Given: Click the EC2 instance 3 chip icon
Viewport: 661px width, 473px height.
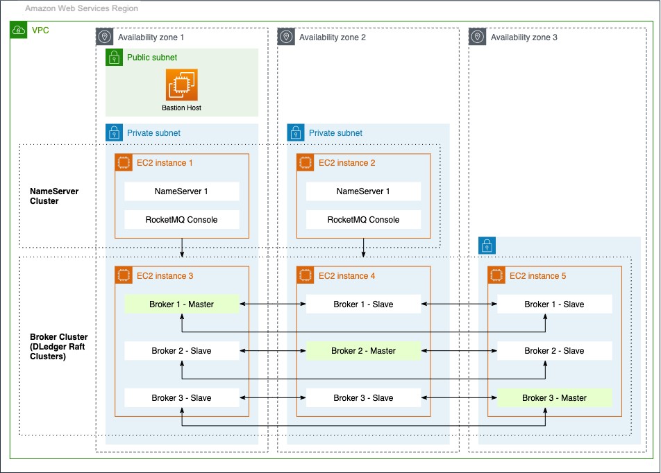Looking at the screenshot, I should 124,275.
